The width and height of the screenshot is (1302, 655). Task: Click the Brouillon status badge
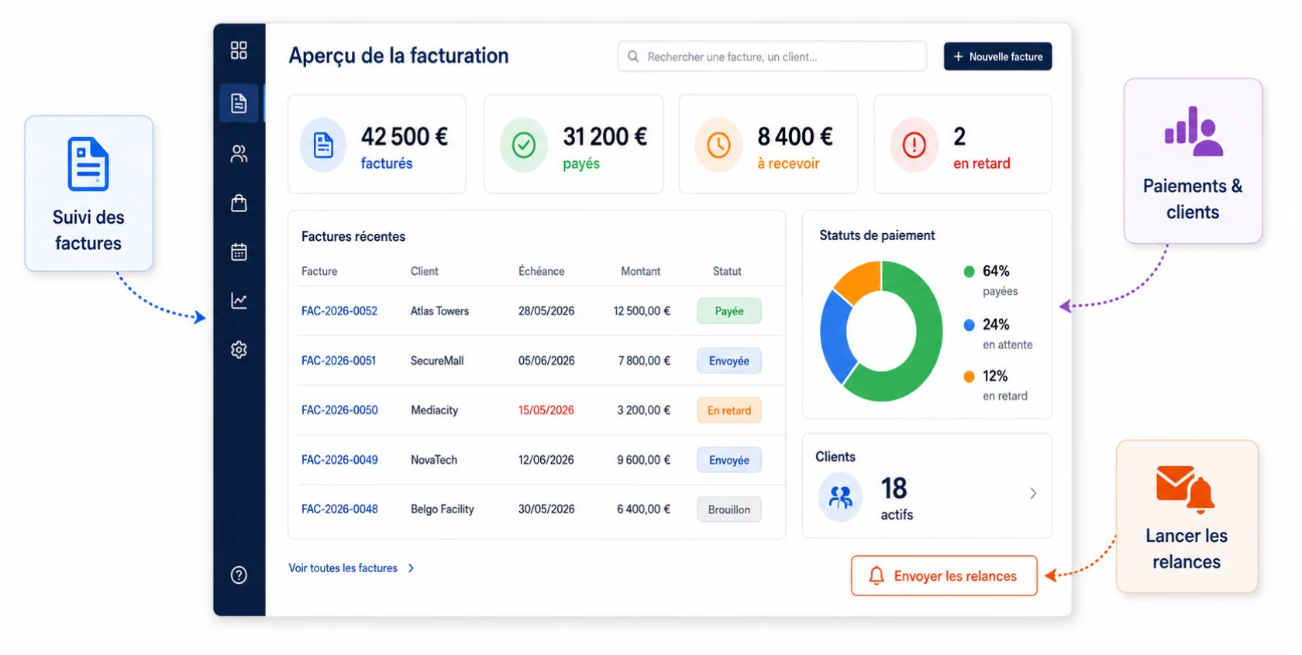tap(729, 509)
